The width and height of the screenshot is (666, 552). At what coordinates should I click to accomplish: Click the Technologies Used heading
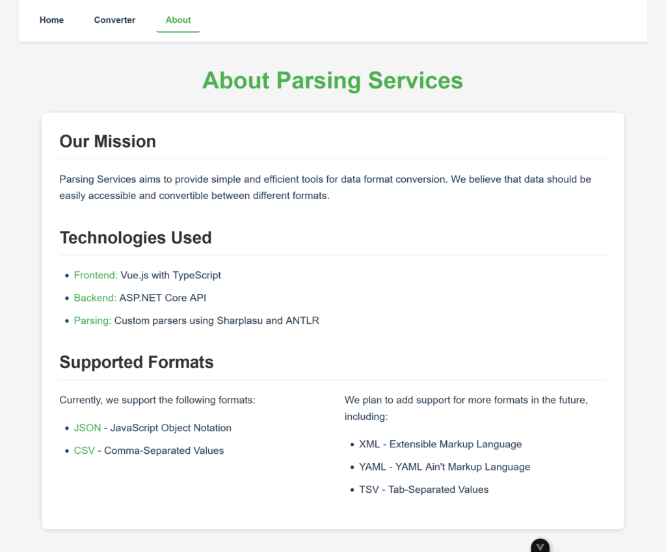click(x=136, y=237)
